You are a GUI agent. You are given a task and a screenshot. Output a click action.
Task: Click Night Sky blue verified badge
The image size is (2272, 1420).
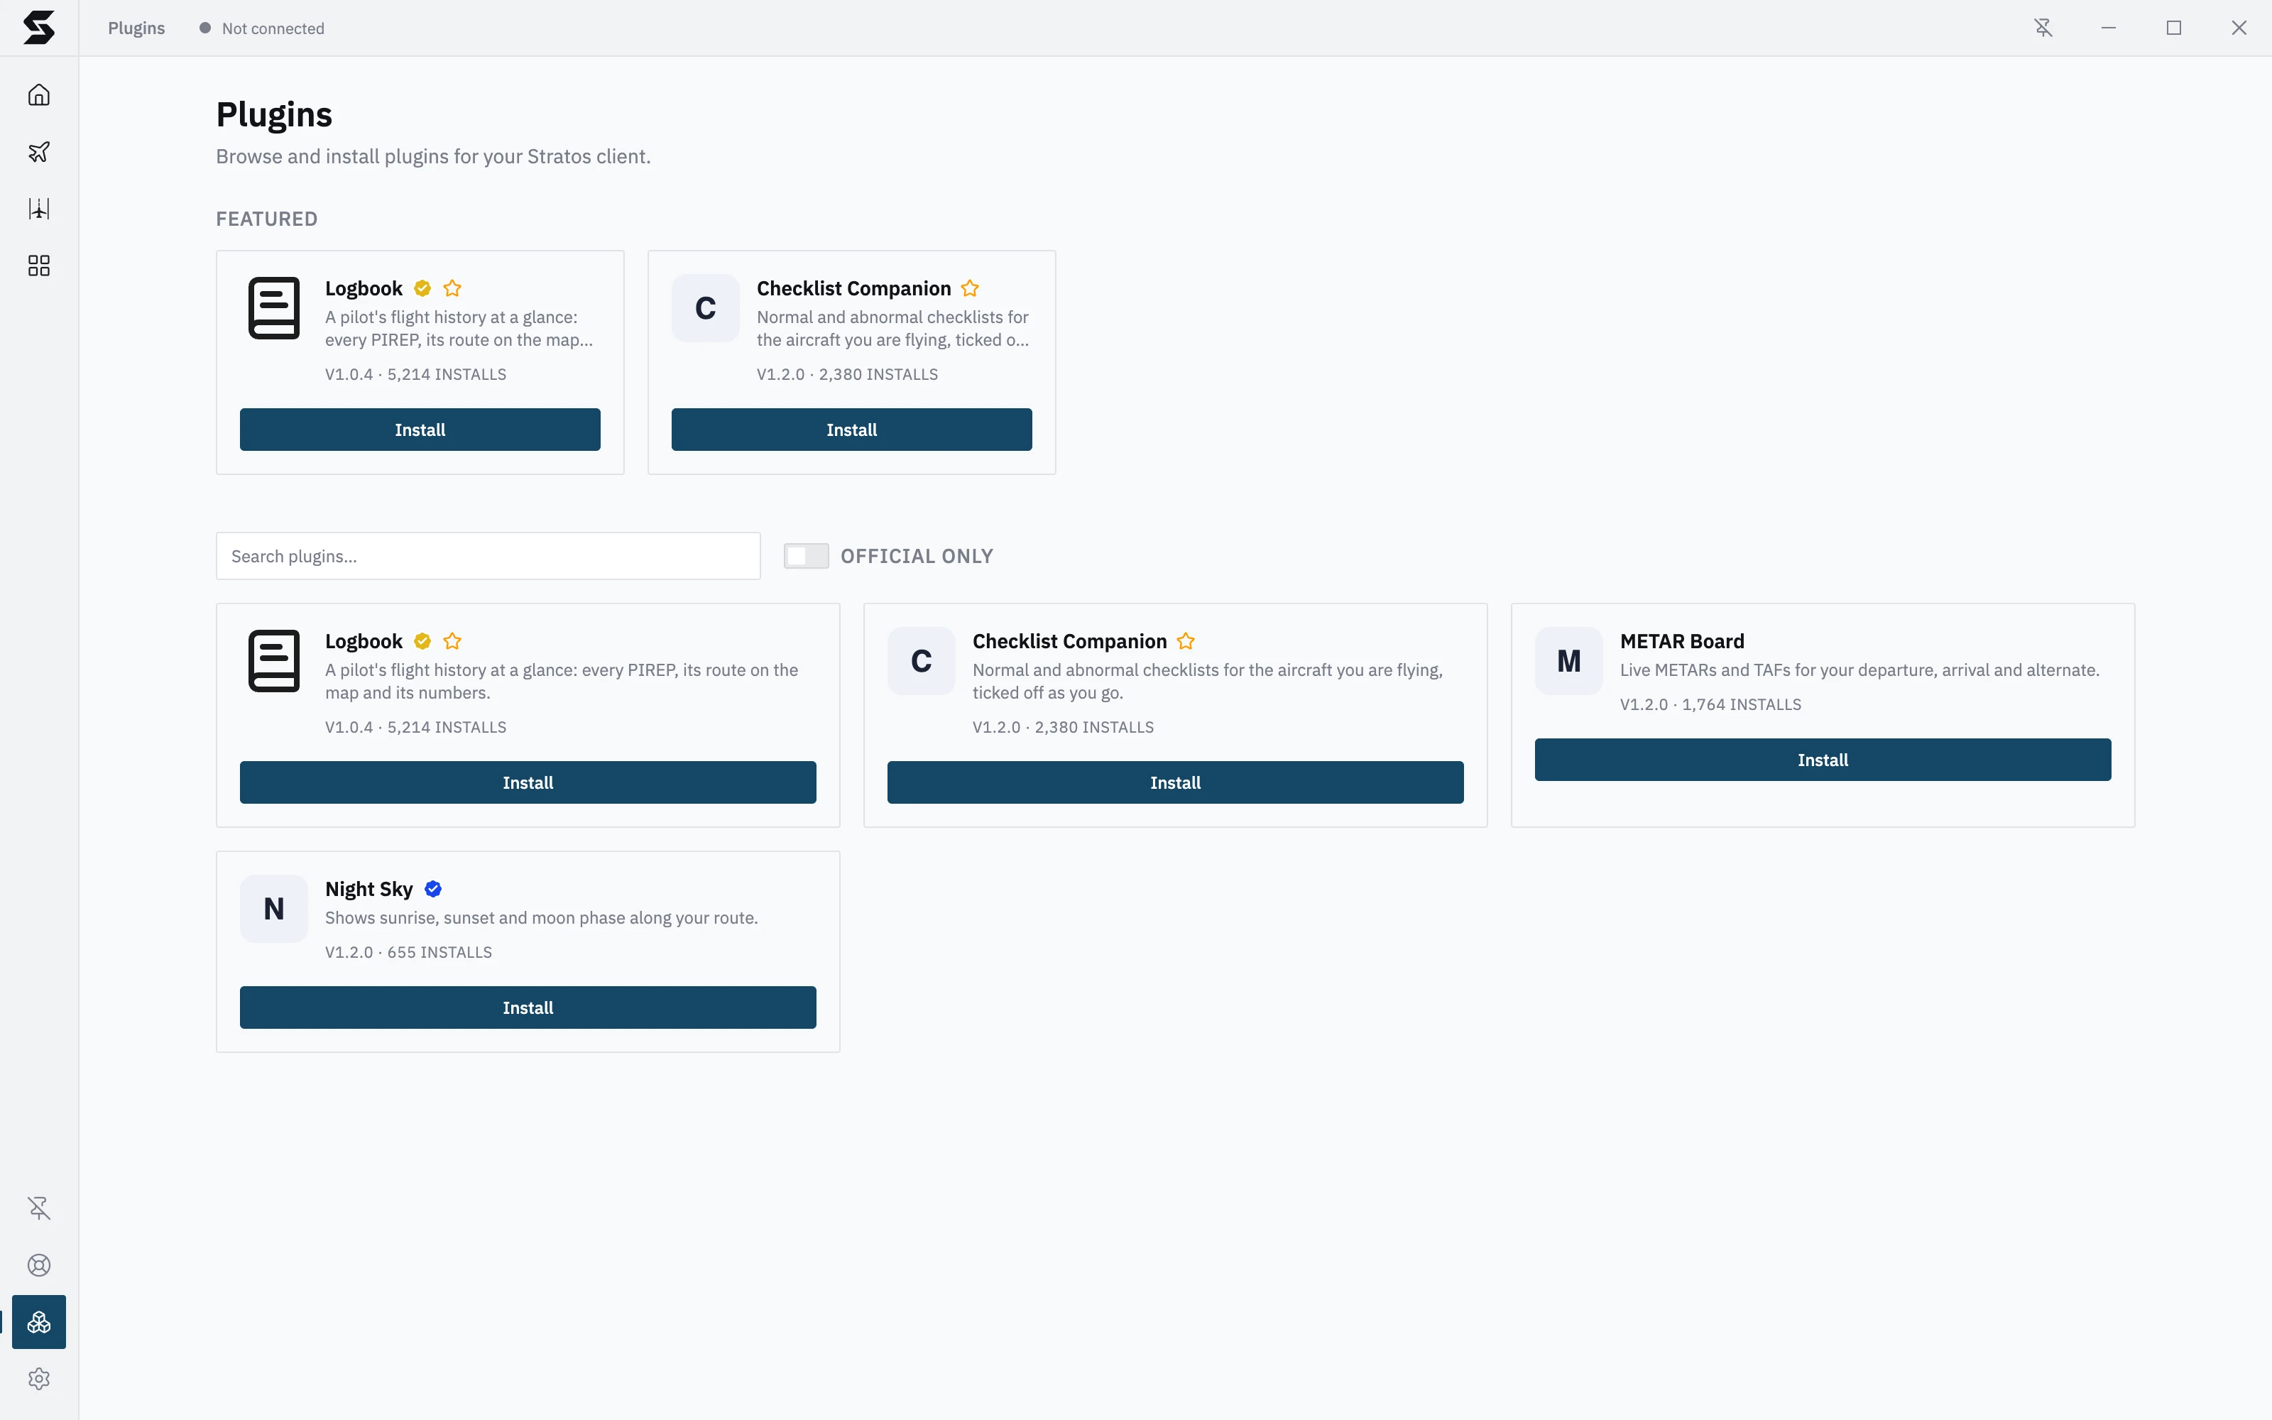433,890
